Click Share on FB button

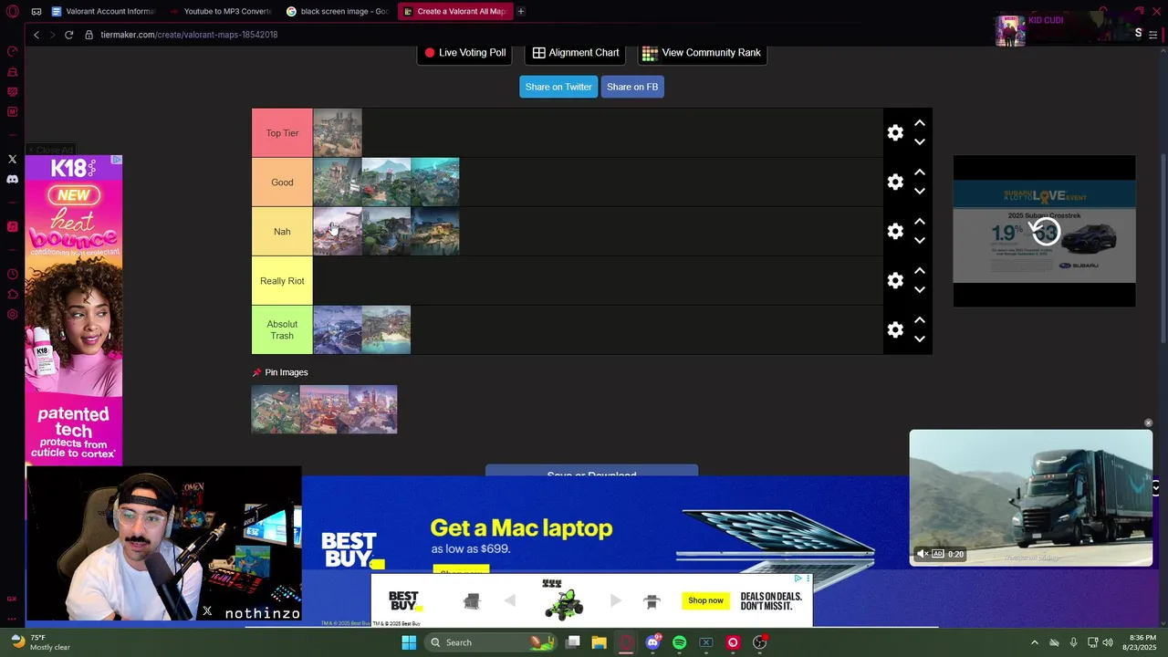[x=632, y=87]
